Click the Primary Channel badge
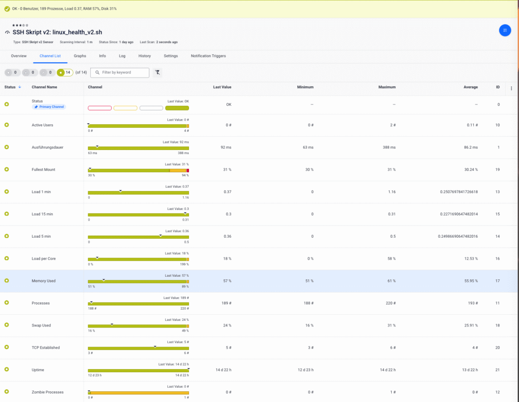Screen dimensions: 519x402 point(49,106)
